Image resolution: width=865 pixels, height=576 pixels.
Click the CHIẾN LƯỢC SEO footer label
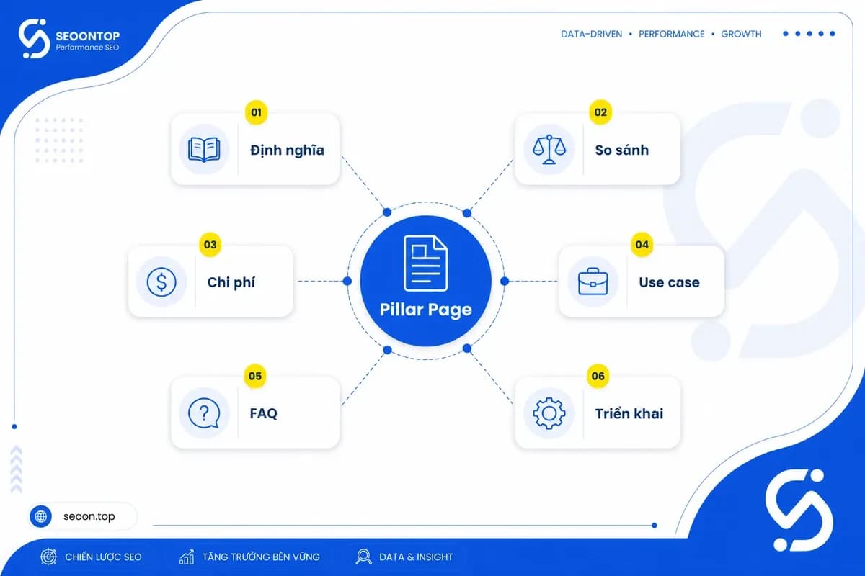pyautogui.click(x=103, y=557)
